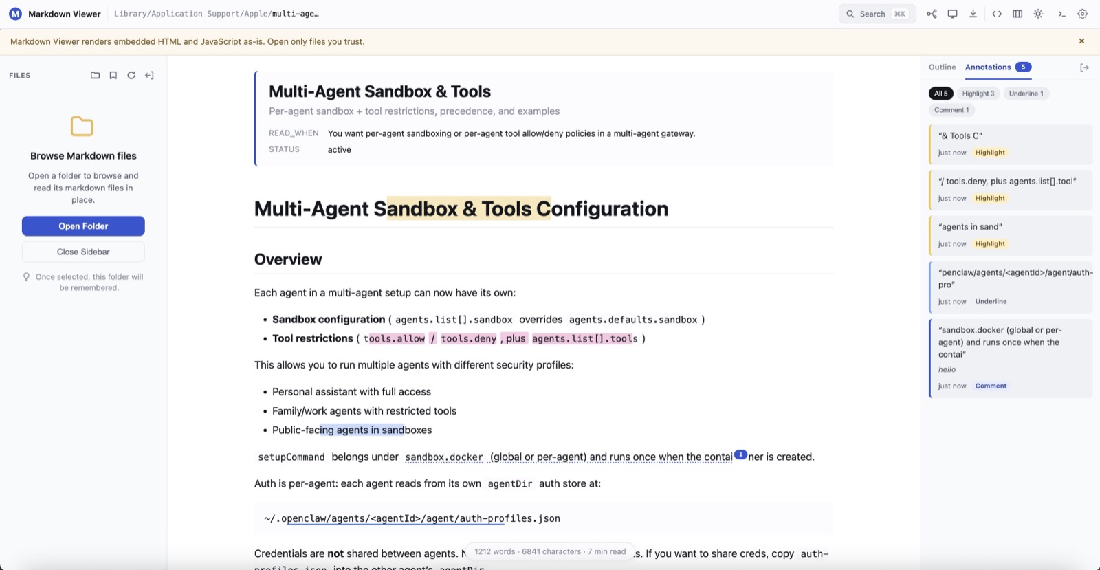Collapse the annotations panel with arrow icon

tap(1084, 67)
